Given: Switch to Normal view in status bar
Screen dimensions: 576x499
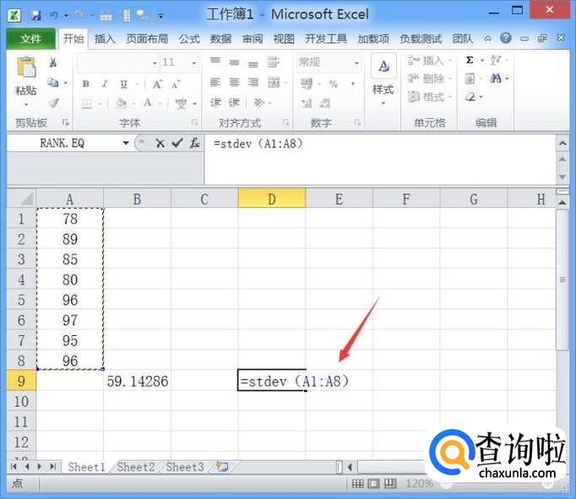Looking at the screenshot, I should [357, 484].
